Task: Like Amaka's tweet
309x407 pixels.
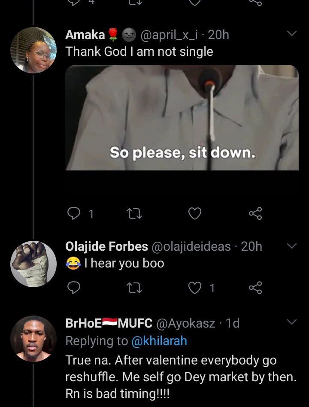Action: click(195, 213)
